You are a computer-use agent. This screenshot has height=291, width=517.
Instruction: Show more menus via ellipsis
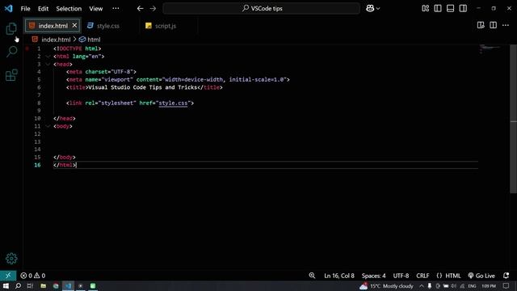pos(116,9)
